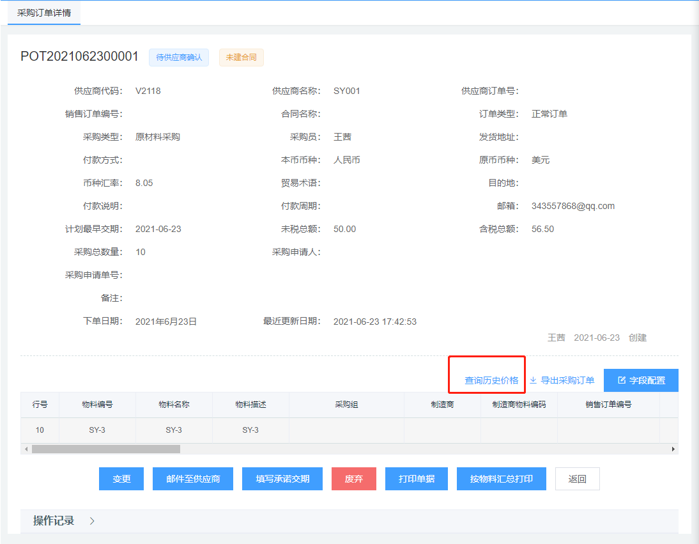Click the table scrollbar's right arrow

pos(673,449)
